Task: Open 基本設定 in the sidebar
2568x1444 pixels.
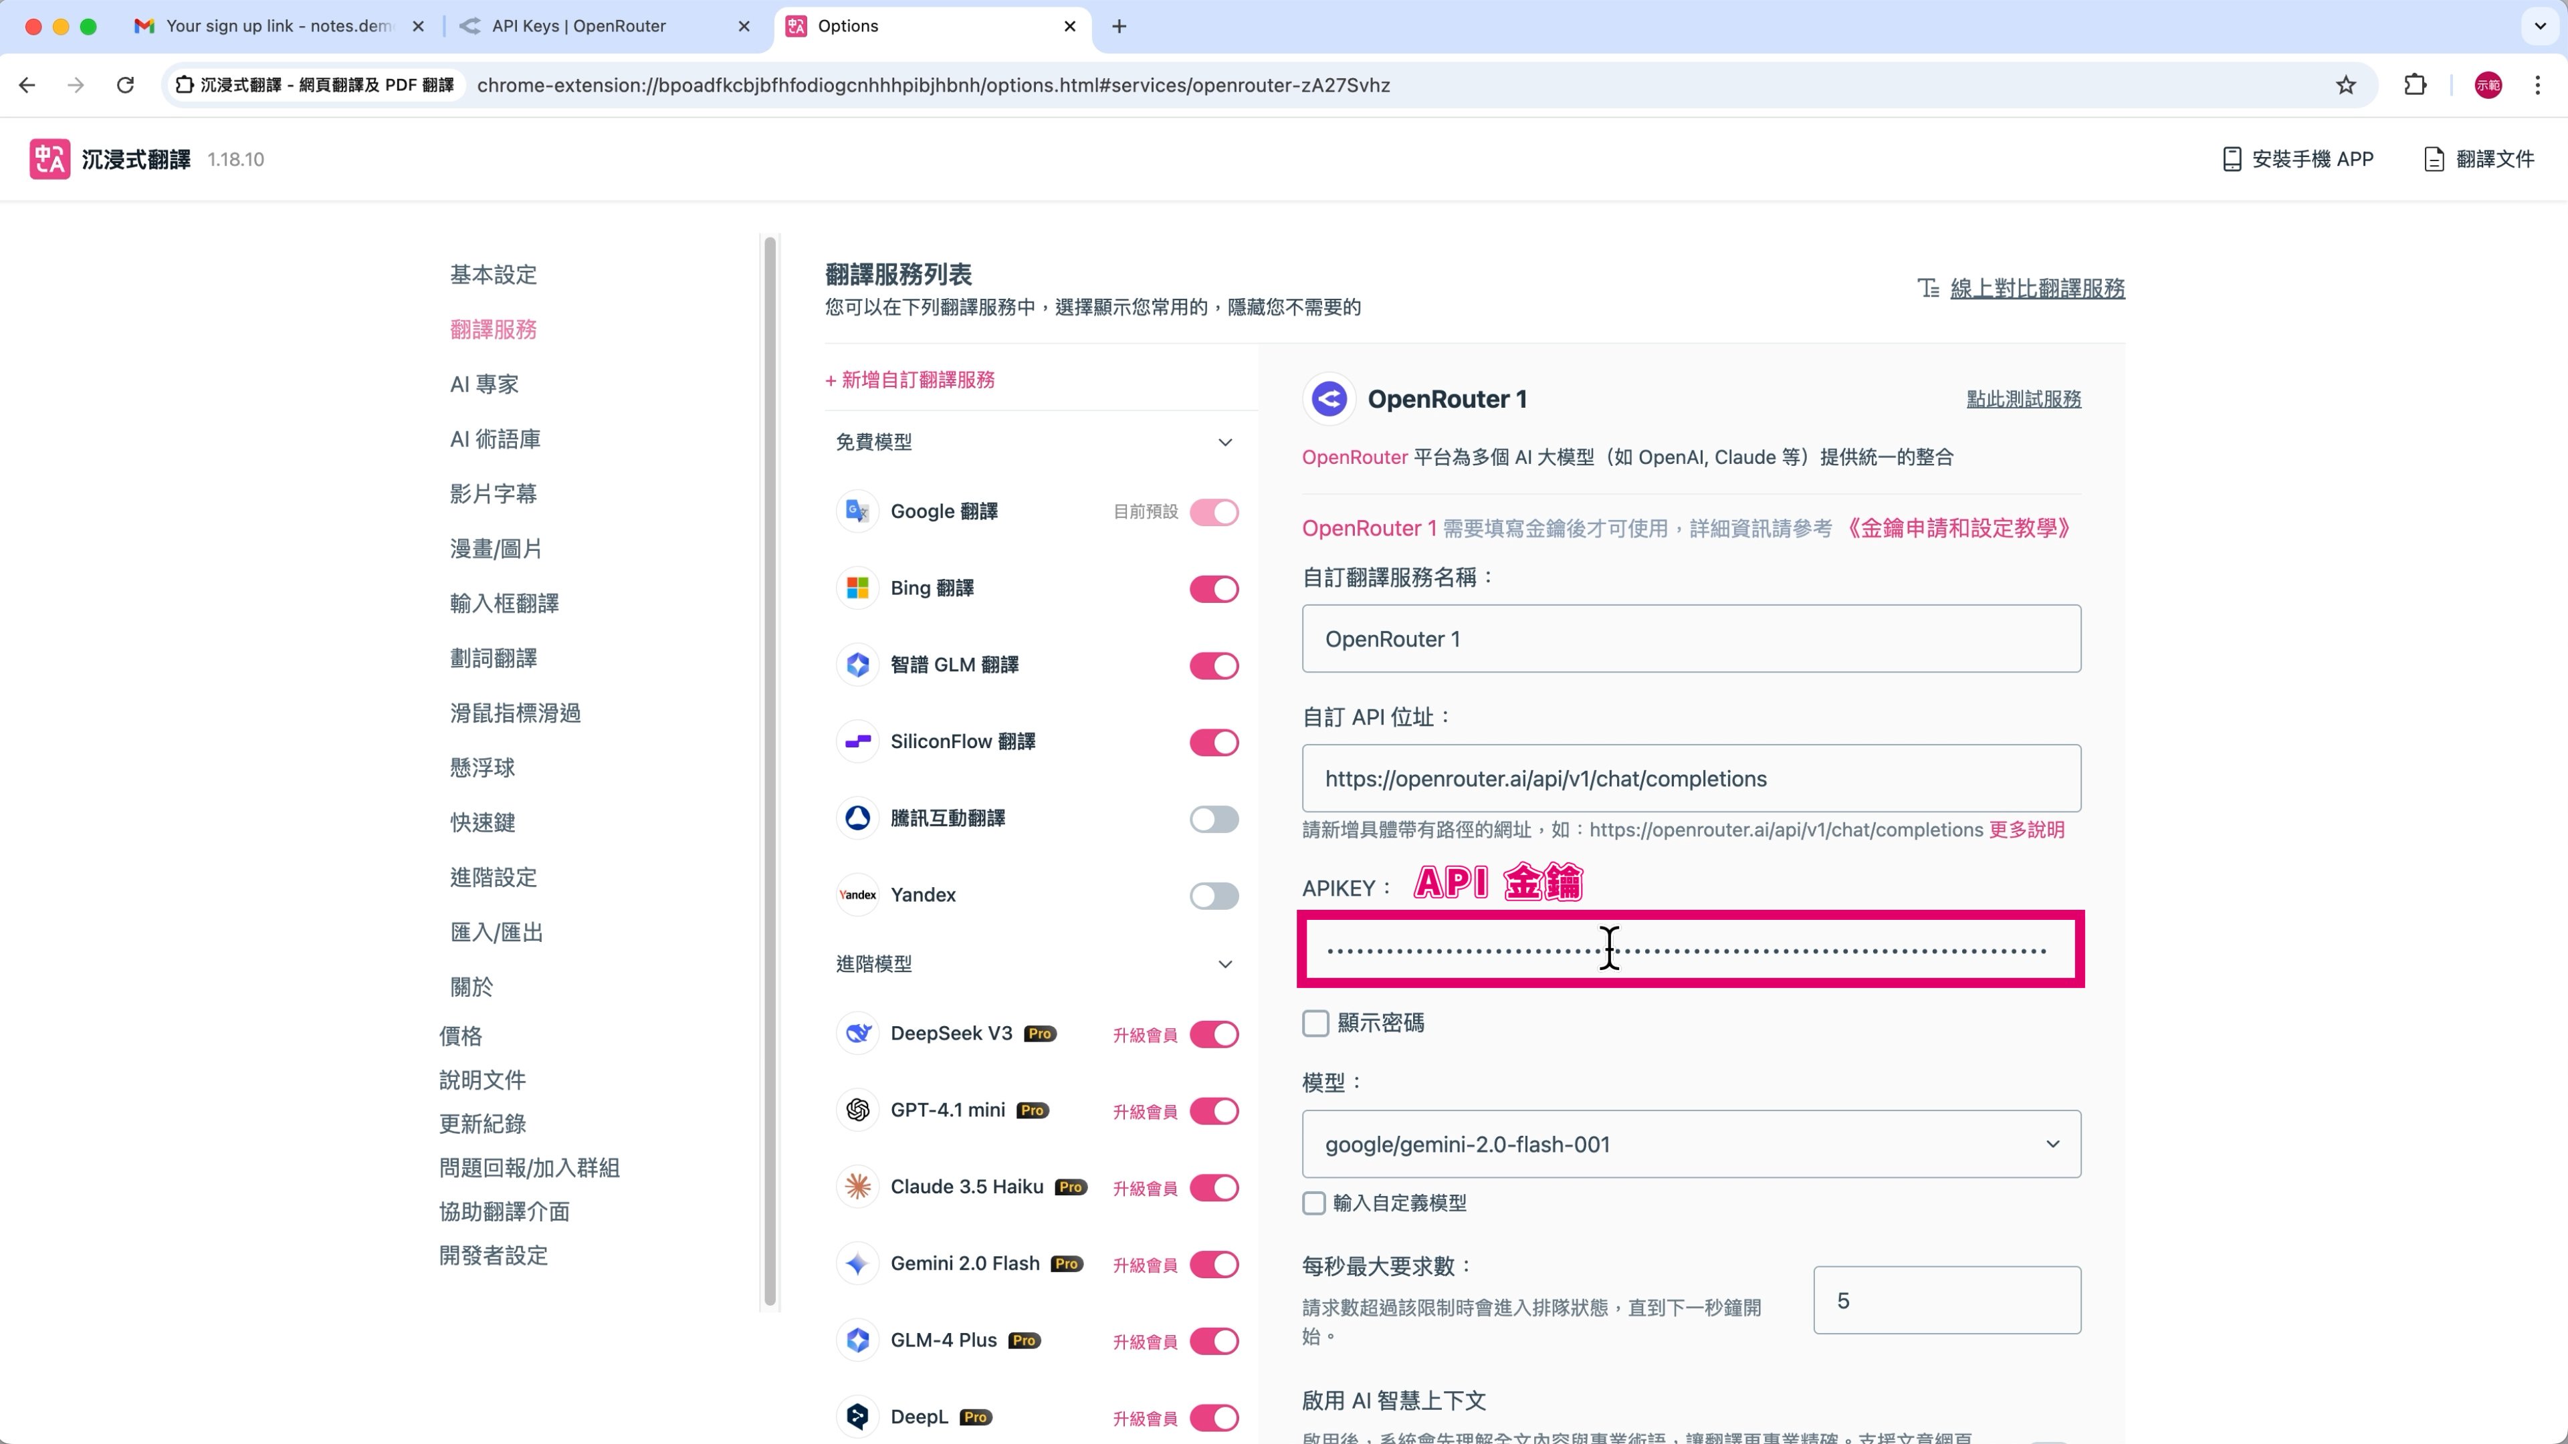Action: (x=494, y=275)
